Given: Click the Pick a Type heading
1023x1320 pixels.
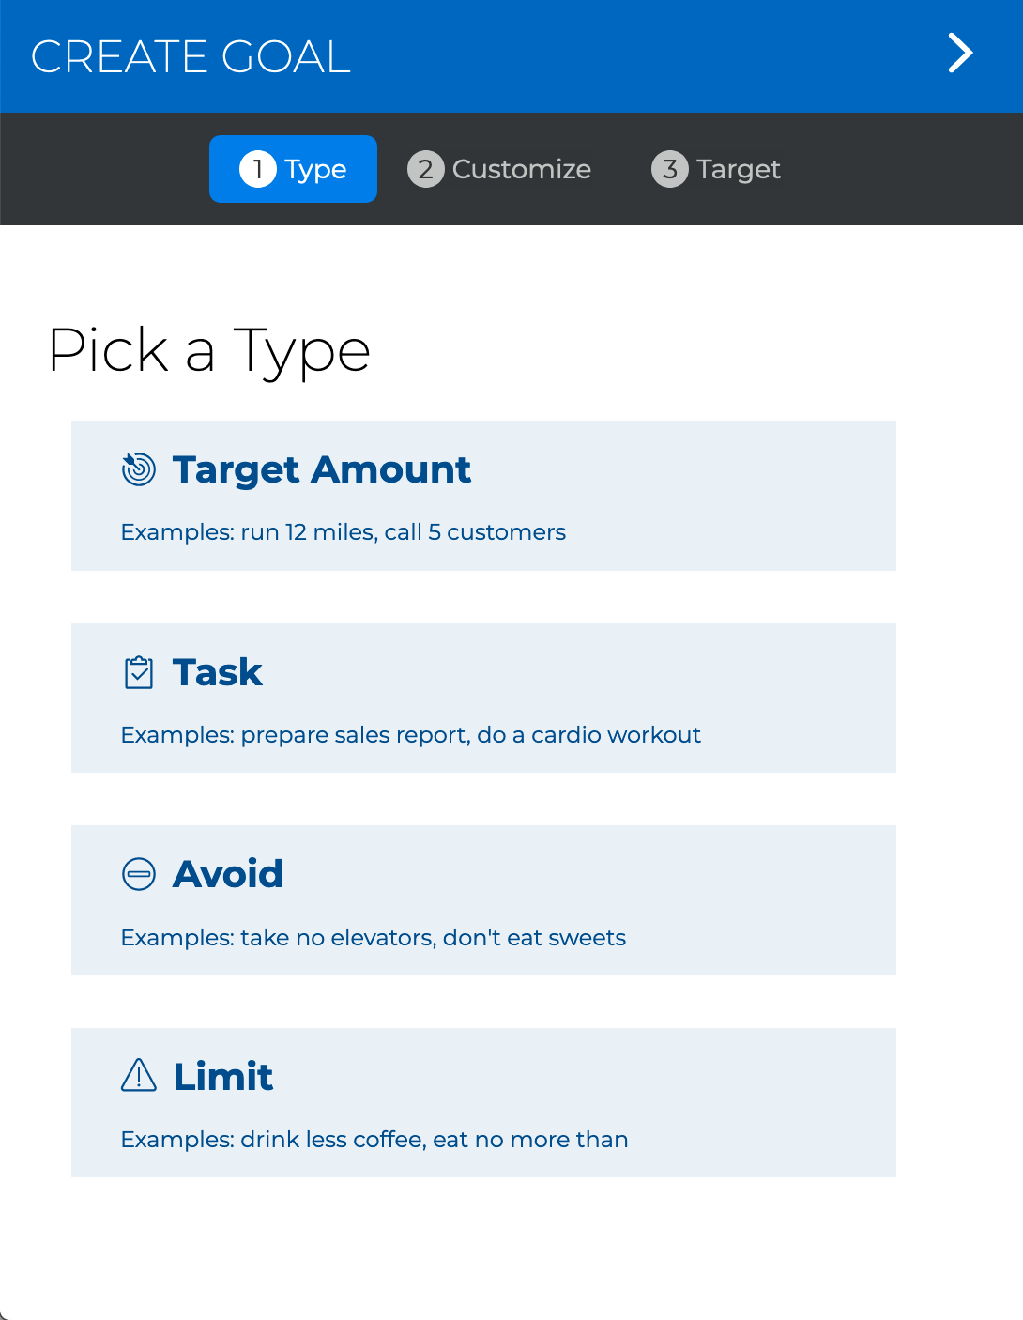Looking at the screenshot, I should click(x=210, y=350).
